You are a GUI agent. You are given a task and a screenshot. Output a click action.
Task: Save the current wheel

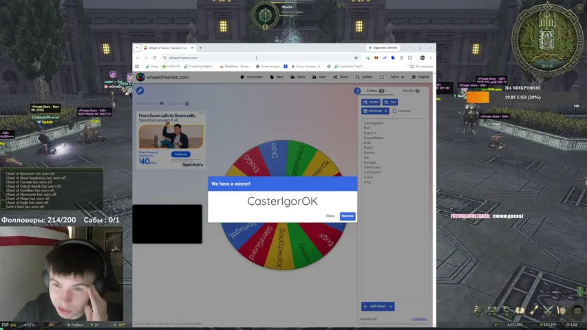coord(319,77)
